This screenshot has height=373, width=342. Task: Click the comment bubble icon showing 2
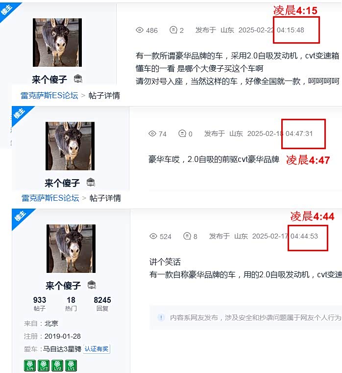[x=173, y=30]
